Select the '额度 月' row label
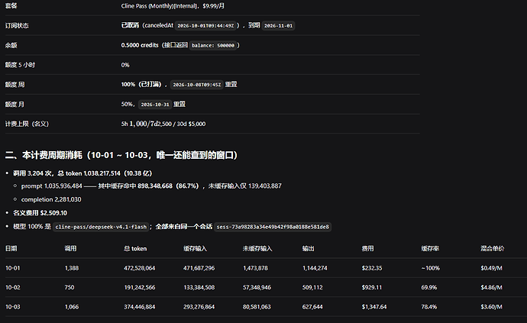This screenshot has width=527, height=323. [x=15, y=105]
